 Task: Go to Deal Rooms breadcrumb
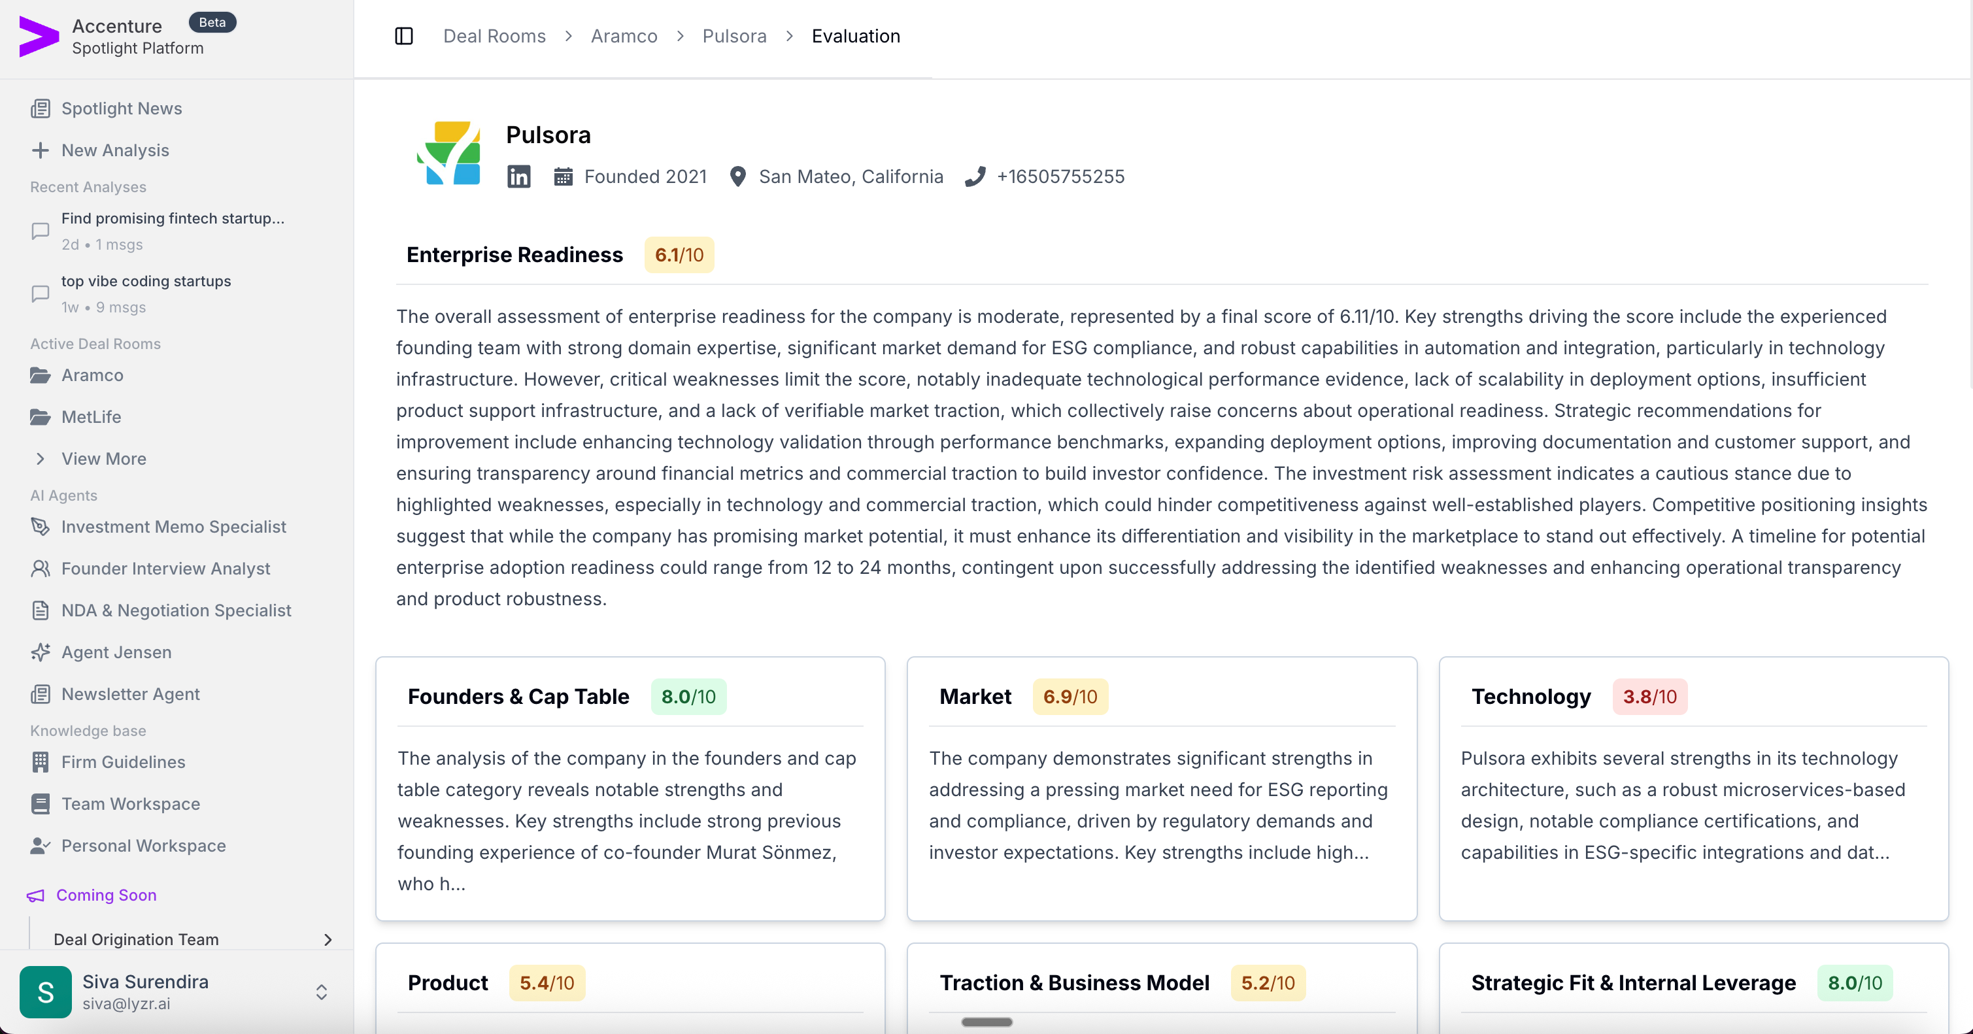click(x=494, y=36)
